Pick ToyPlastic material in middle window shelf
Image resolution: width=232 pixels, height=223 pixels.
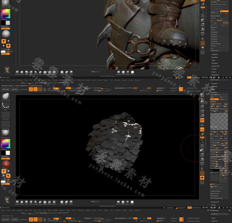123,203
